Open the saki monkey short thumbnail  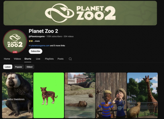17,95
